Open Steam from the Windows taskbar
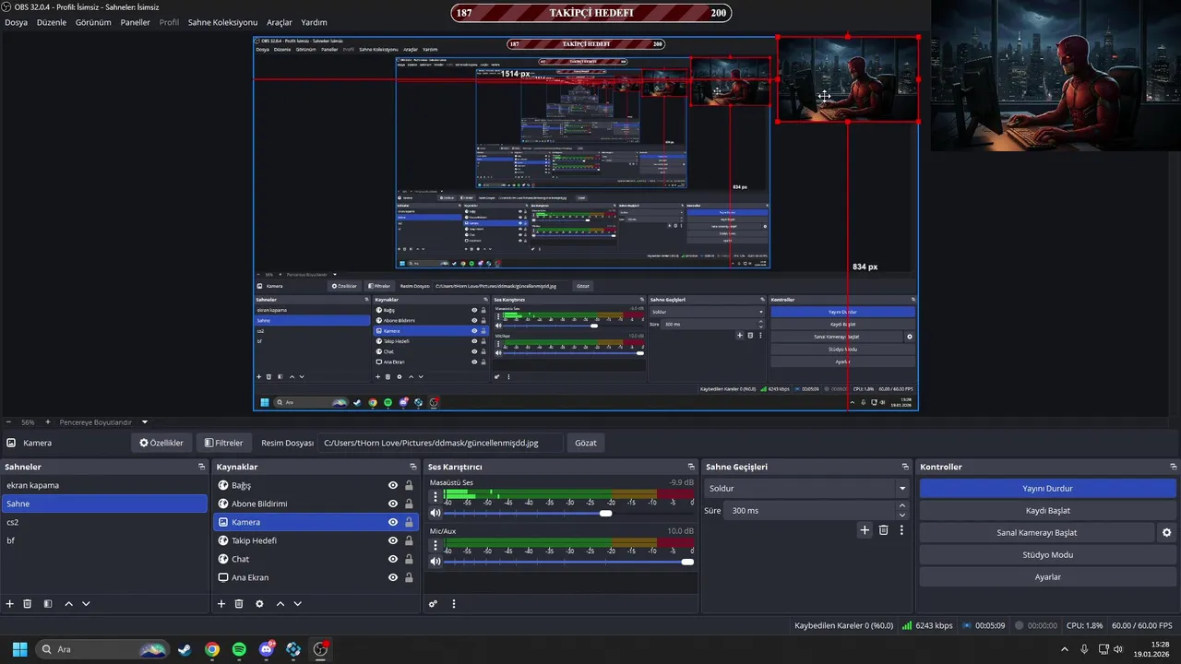 (x=185, y=649)
